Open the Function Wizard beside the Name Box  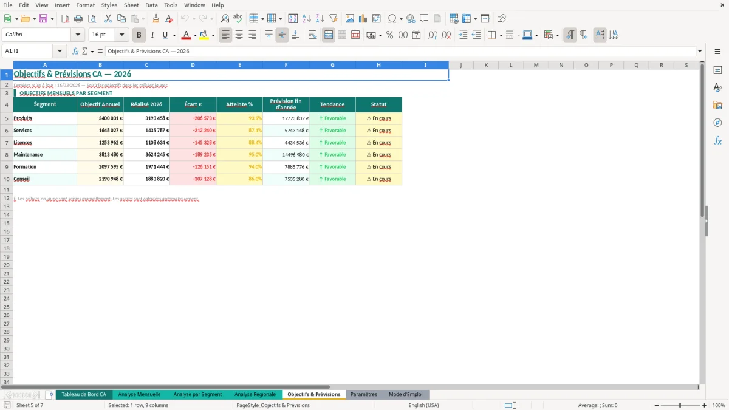pos(75,52)
